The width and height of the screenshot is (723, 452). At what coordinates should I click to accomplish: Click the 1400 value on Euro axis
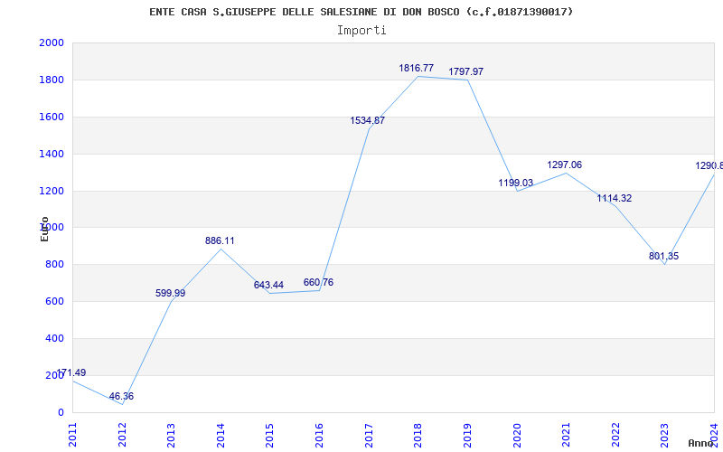pyautogui.click(x=52, y=154)
